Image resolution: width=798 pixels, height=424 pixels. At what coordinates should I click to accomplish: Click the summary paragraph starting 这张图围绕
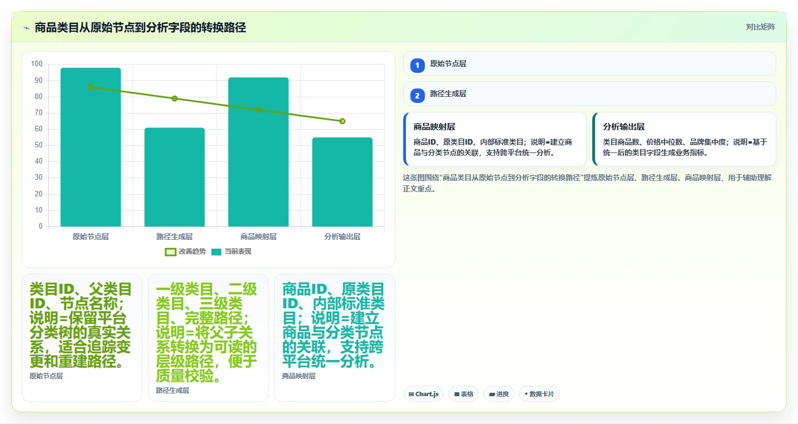[587, 183]
